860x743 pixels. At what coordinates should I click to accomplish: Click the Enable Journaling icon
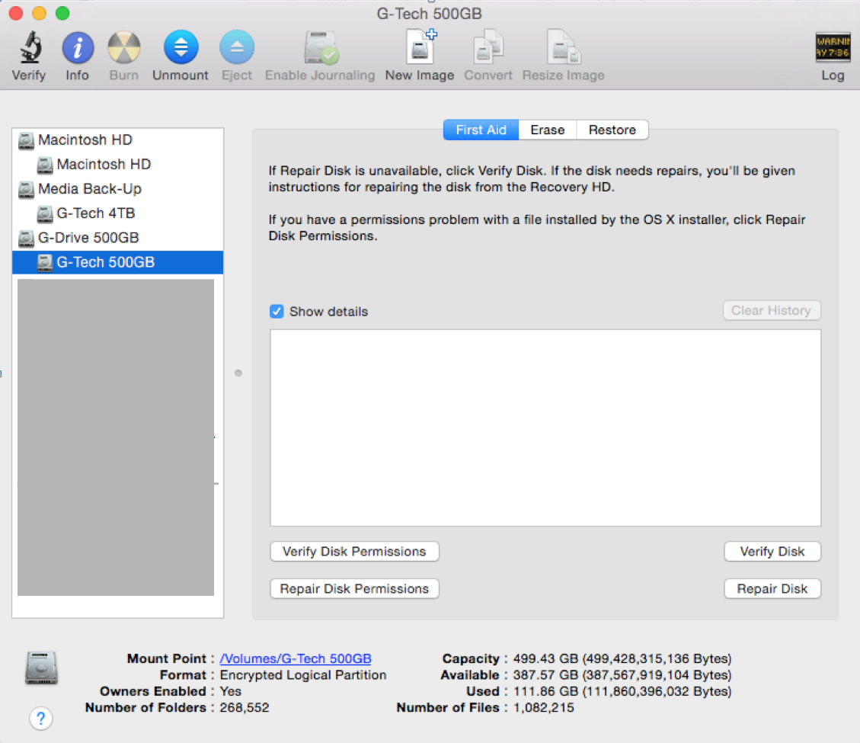pyautogui.click(x=321, y=47)
